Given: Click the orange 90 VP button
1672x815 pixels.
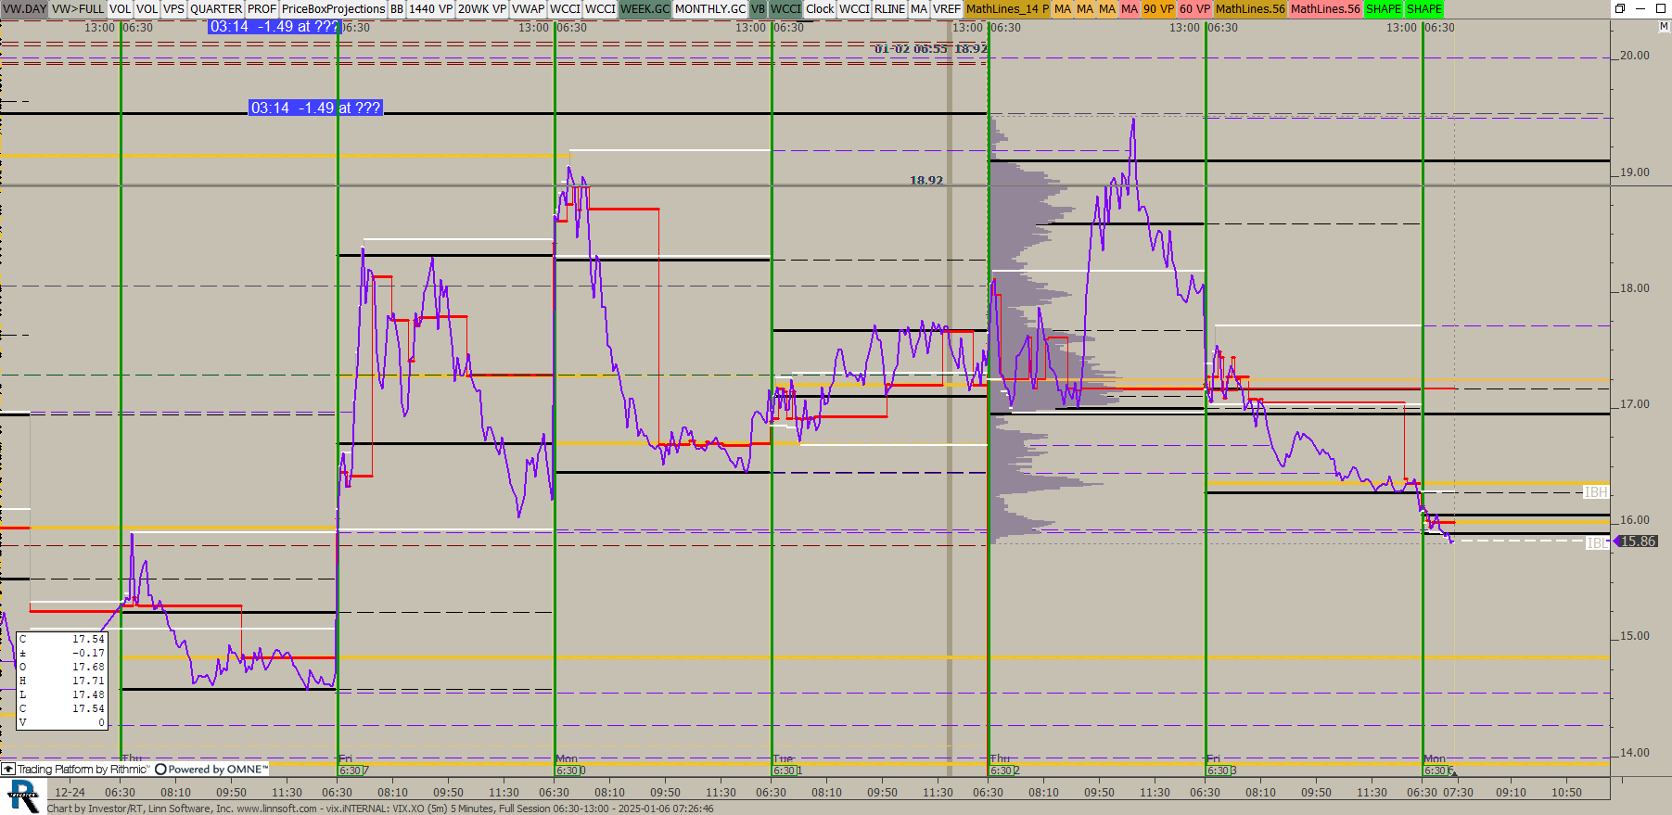Looking at the screenshot, I should [1158, 8].
